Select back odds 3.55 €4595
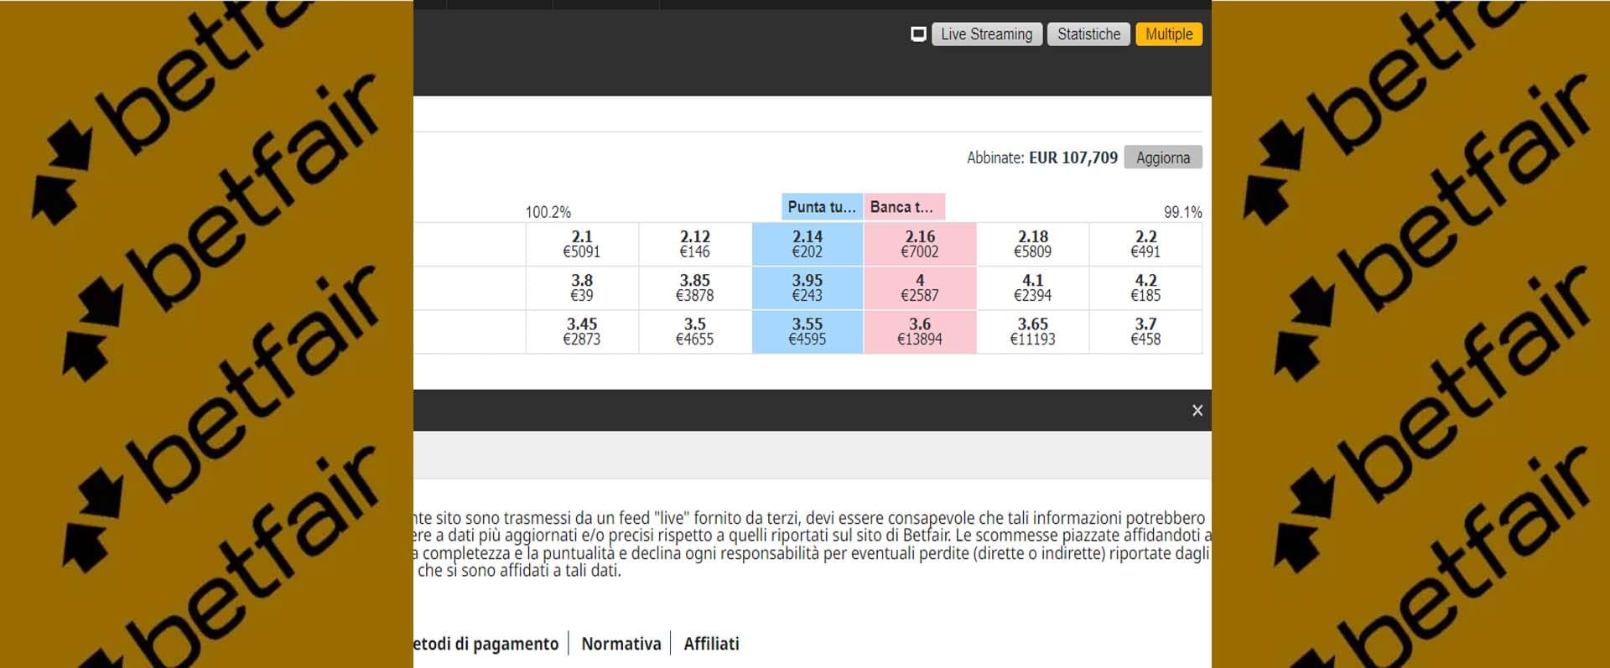Viewport: 1610px width, 668px height. (x=808, y=332)
